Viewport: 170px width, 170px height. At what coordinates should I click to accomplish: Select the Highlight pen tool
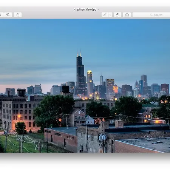105,15
